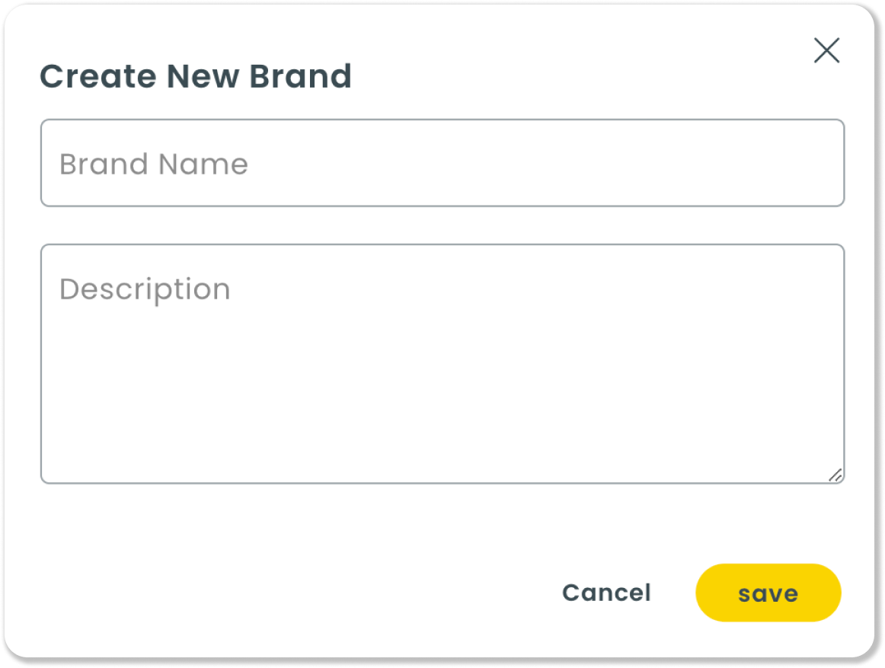This screenshot has width=885, height=668.
Task: Select the Create New Brand heading
Action: [x=196, y=76]
